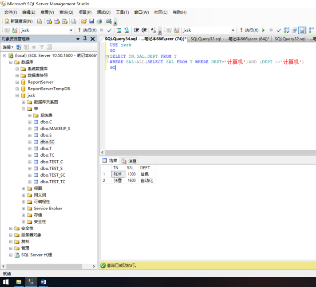The image size is (316, 287).
Task: Open the 连接 (Connect) dropdown
Action: click(x=8, y=47)
